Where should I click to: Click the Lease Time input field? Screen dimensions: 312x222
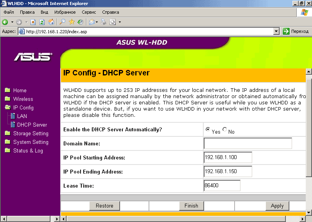point(222,185)
